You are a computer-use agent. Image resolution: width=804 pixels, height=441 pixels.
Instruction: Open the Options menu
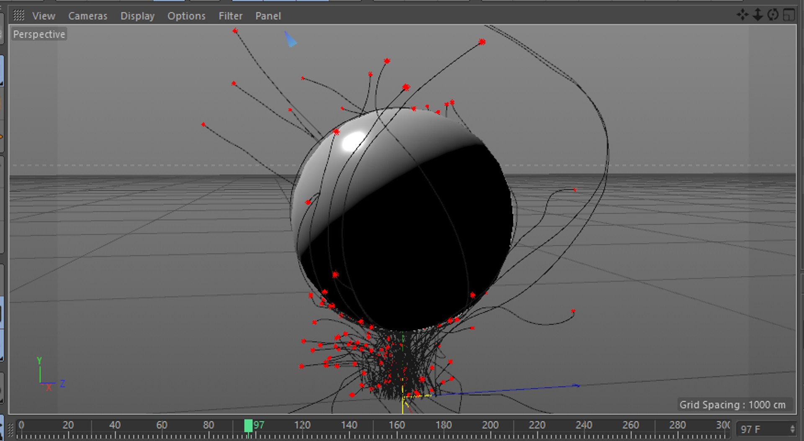point(186,16)
